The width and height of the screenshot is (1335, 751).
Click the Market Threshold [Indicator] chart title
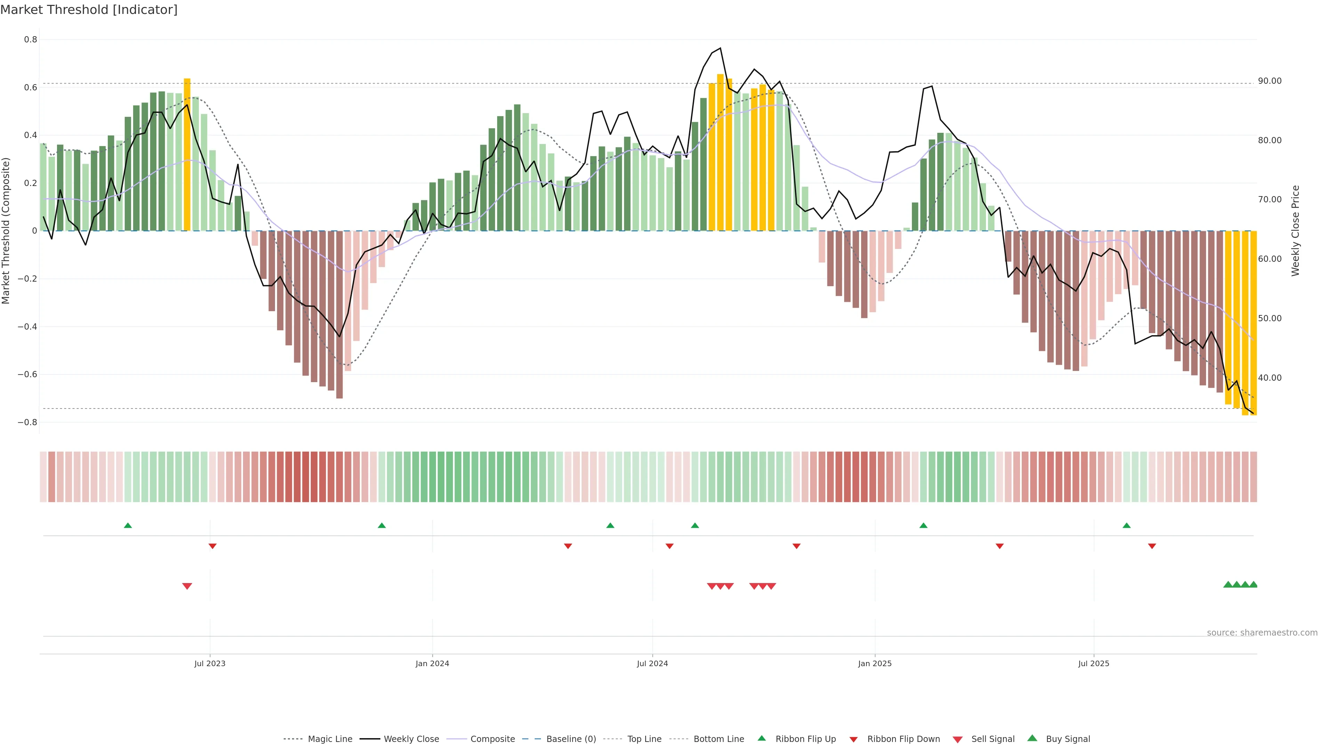(x=89, y=10)
